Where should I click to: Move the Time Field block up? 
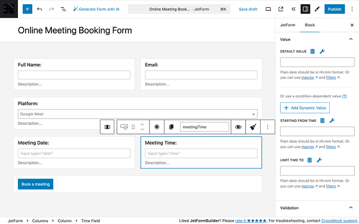click(x=142, y=125)
